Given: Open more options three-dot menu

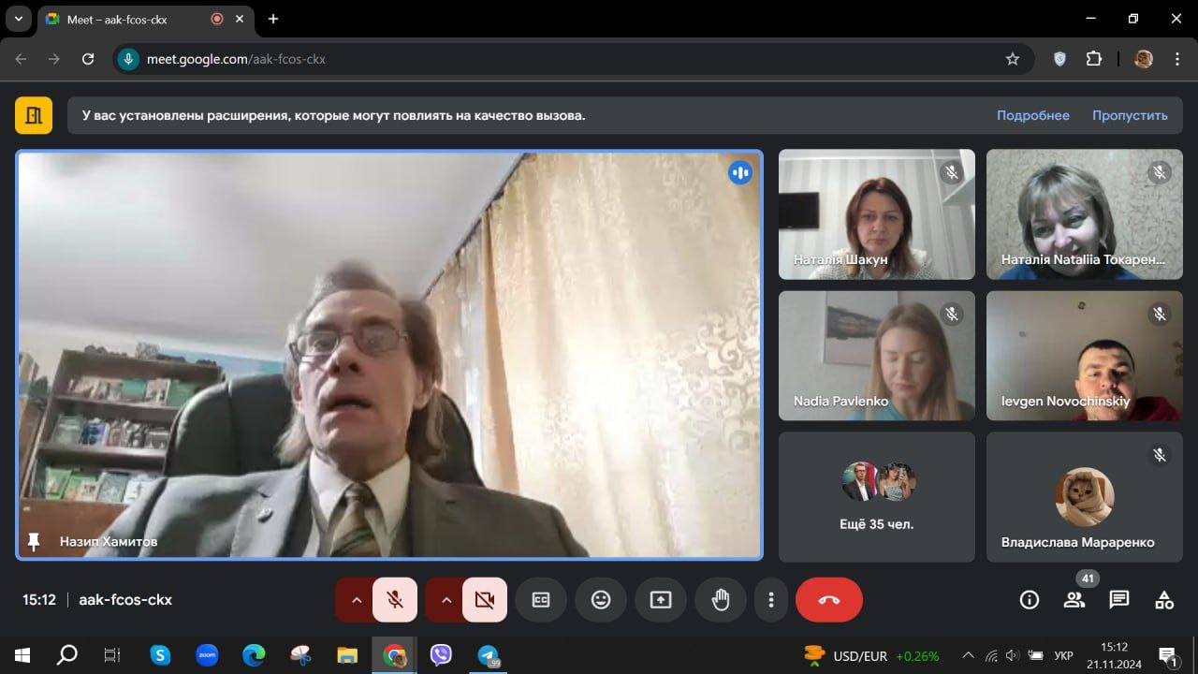Looking at the screenshot, I should [771, 600].
